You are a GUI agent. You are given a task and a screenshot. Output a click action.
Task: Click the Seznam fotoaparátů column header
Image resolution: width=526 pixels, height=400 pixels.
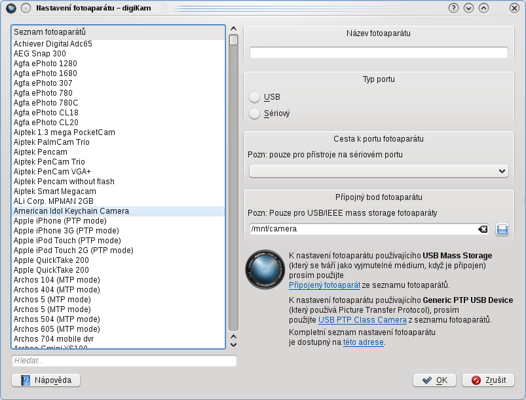pos(118,32)
